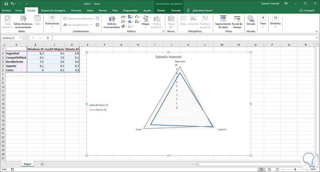Click Tabla dinámica button

7,22
